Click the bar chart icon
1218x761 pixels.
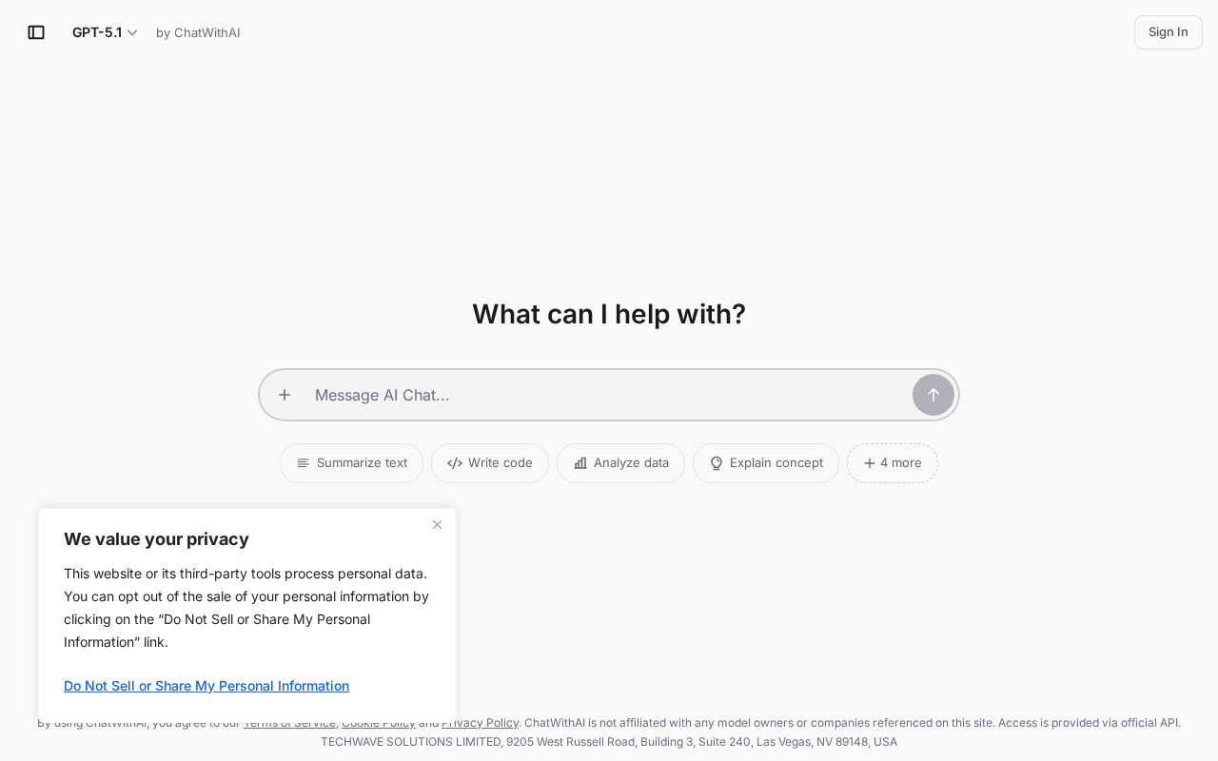(x=580, y=463)
